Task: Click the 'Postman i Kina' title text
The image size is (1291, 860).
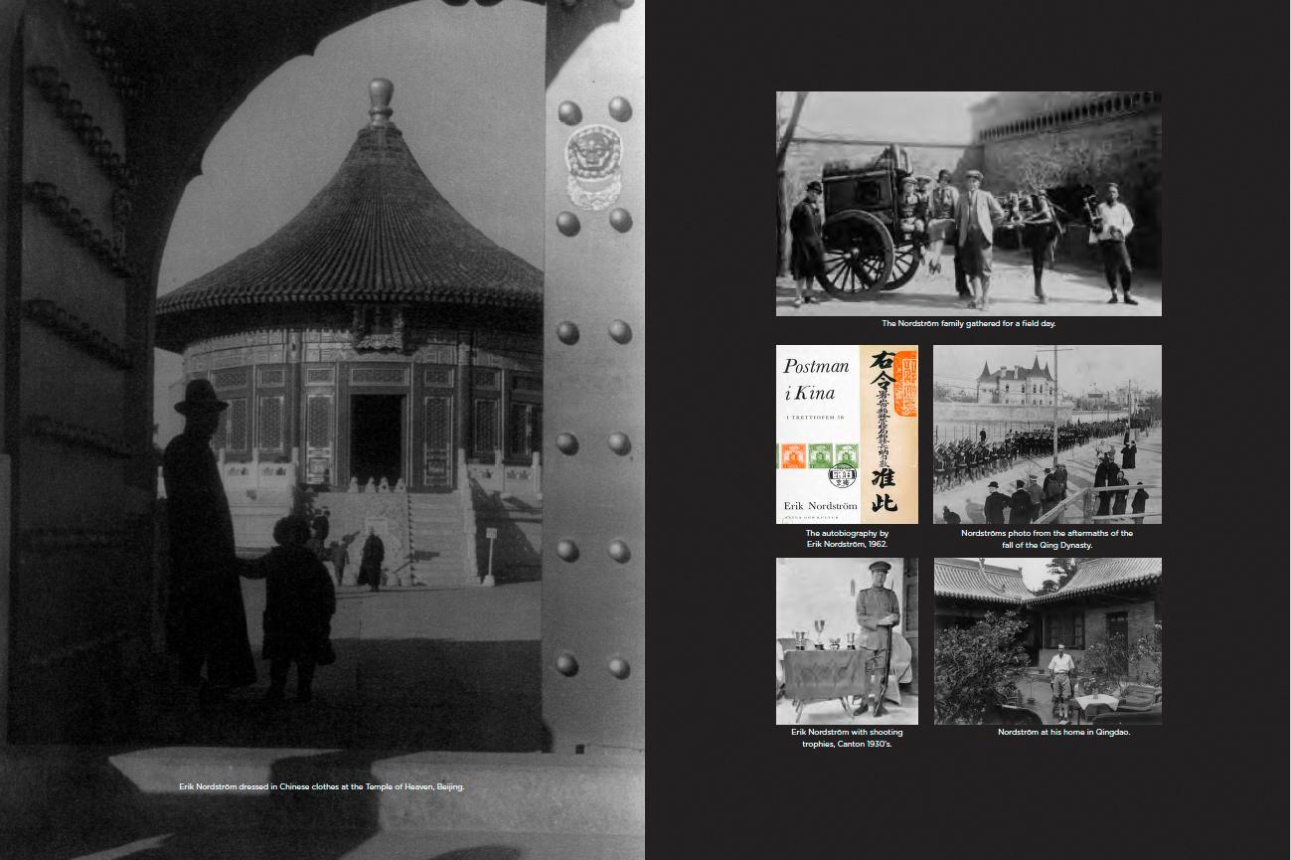Action: [816, 378]
